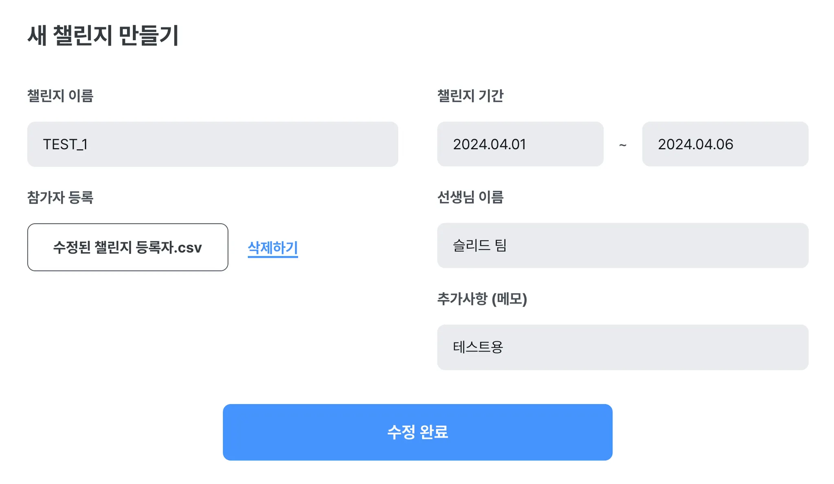Click the 챌린지 기간 label
Image resolution: width=834 pixels, height=484 pixels.
[x=470, y=96]
